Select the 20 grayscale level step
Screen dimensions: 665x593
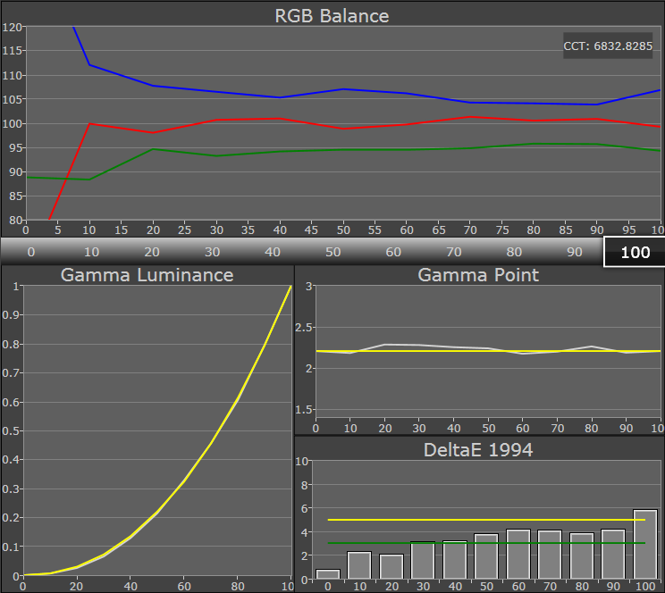[x=151, y=252]
